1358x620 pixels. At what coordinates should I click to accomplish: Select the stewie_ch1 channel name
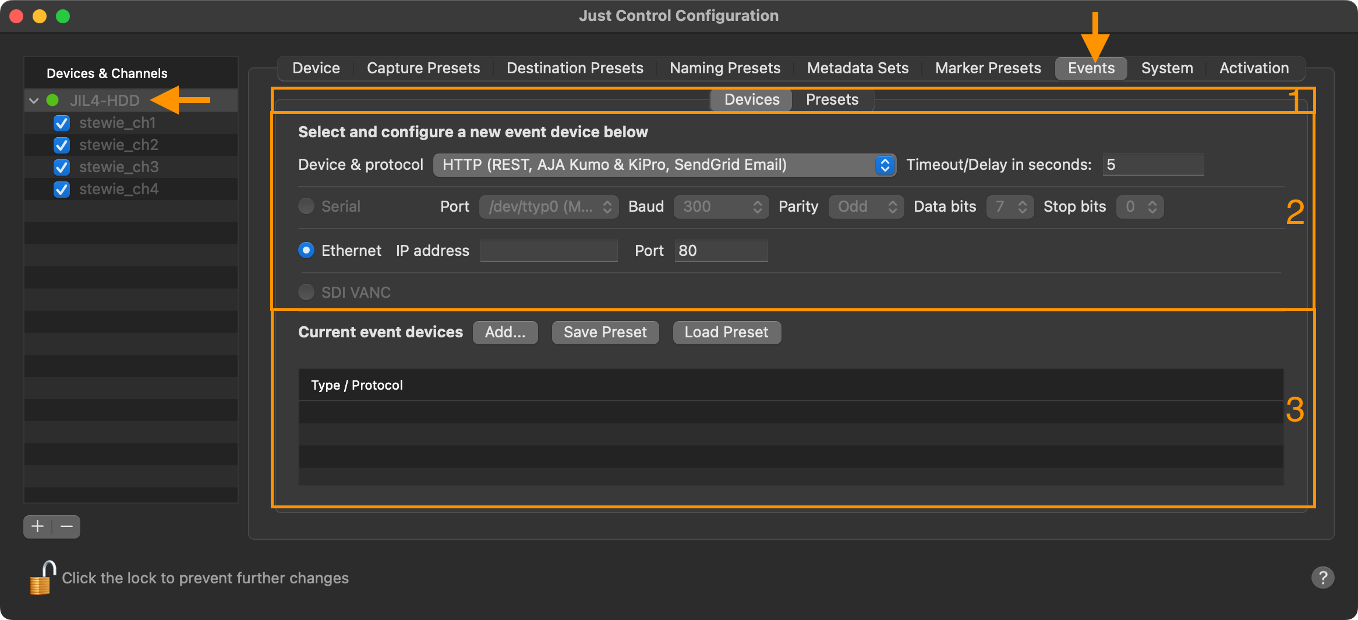[118, 123]
